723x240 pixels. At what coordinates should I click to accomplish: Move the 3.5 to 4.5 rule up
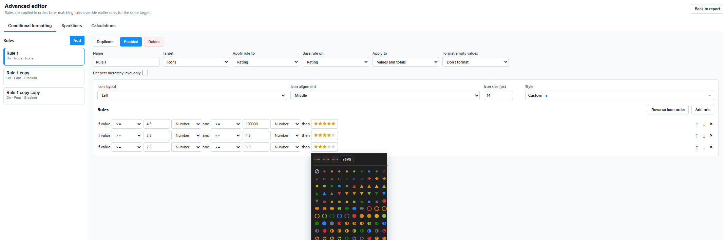697,136
